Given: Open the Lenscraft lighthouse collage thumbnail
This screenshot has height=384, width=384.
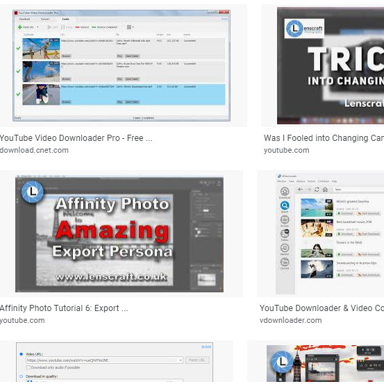Looking at the screenshot, I should pyautogui.click(x=325, y=364).
